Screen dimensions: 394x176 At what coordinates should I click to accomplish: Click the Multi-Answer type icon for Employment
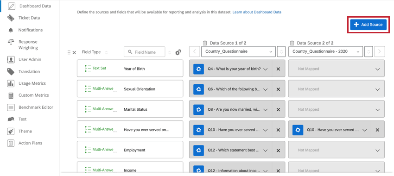tap(88, 150)
